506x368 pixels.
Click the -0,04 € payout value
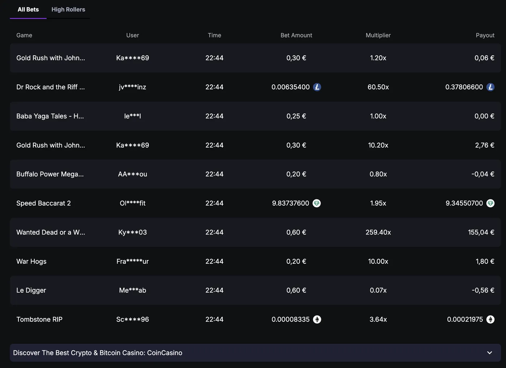pos(483,174)
